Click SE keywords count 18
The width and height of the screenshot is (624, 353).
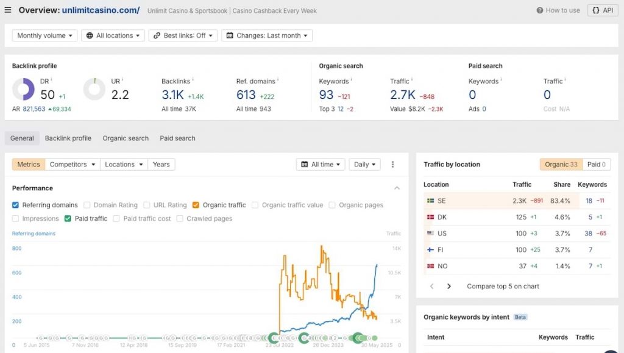point(589,201)
